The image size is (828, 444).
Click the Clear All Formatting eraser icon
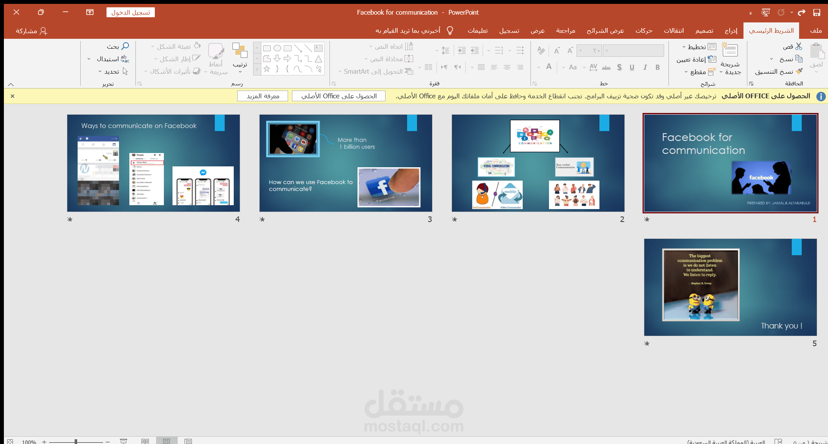pos(541,50)
